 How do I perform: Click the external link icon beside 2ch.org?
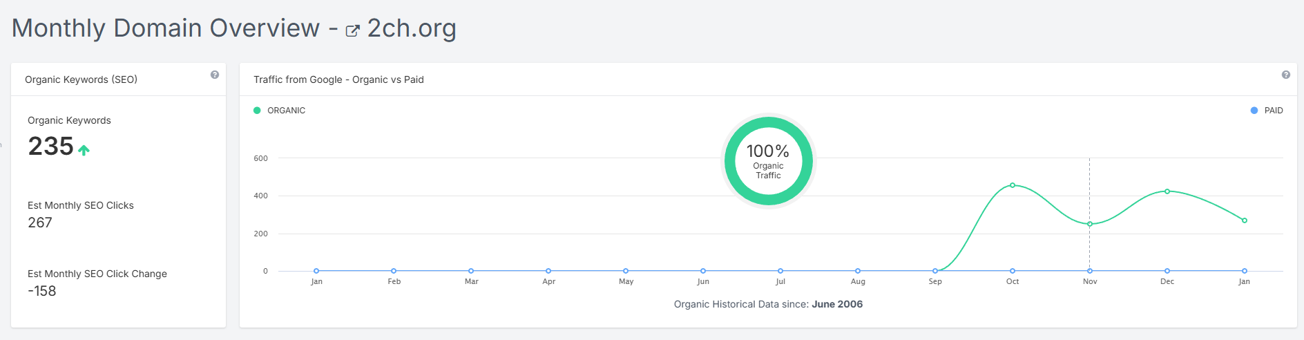point(352,31)
